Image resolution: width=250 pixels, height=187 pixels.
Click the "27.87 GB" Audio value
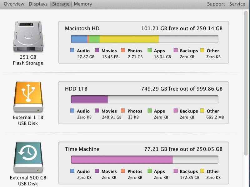point(86,57)
